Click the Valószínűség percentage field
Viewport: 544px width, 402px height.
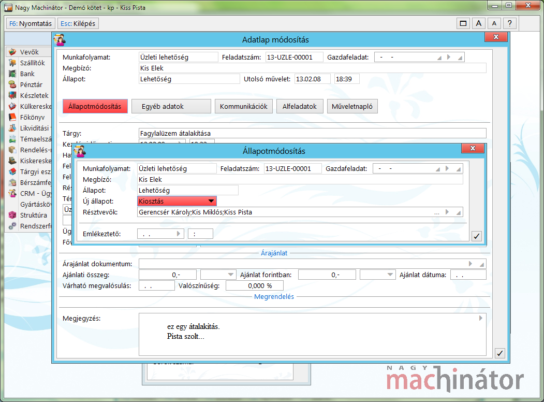pos(255,286)
